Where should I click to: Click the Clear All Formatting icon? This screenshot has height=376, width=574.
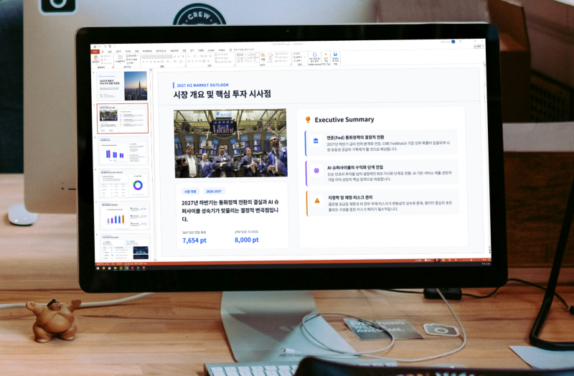pos(183,57)
